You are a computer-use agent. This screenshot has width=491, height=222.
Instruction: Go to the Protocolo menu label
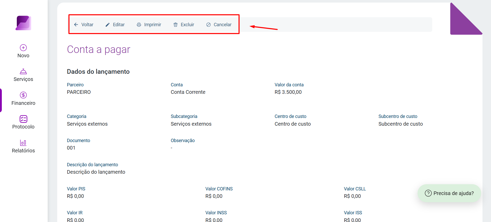23,127
